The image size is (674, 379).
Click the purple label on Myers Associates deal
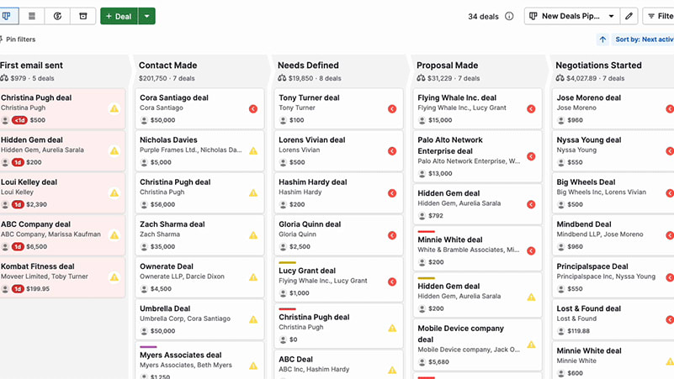[148, 347]
